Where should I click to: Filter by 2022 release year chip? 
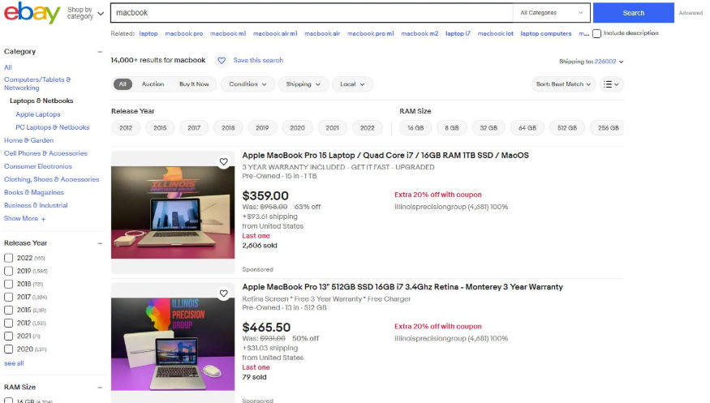(368, 128)
